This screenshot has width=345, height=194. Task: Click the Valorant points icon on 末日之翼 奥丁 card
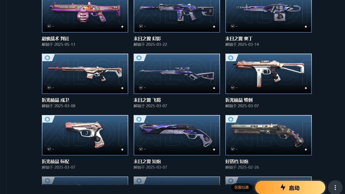click(233, 26)
